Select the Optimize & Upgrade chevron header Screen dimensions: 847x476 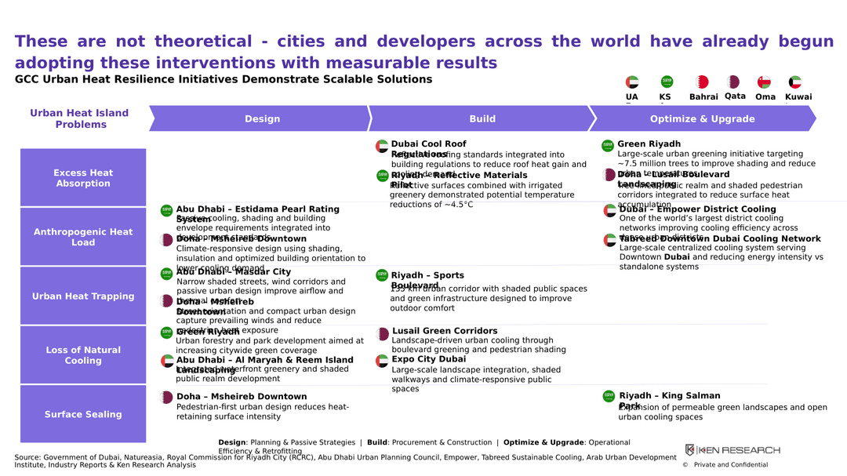(x=702, y=119)
